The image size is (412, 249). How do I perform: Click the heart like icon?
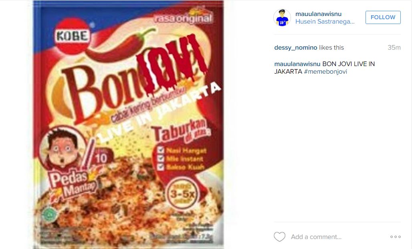coord(280,237)
